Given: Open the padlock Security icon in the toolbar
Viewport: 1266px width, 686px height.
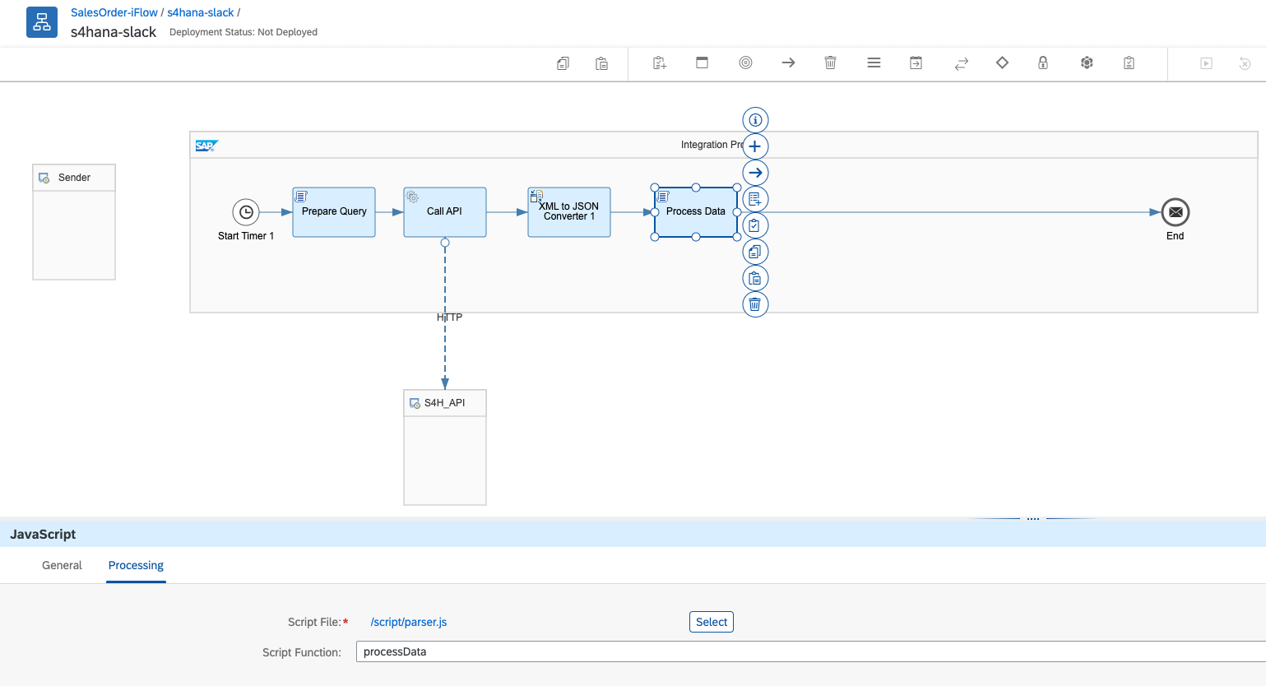Looking at the screenshot, I should coord(1043,63).
